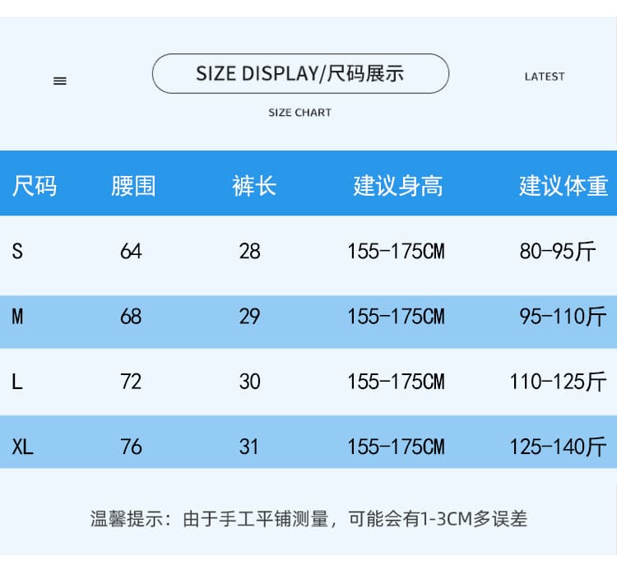Click 155-175CM in the XL row
This screenshot has height=584, width=617.
click(397, 447)
